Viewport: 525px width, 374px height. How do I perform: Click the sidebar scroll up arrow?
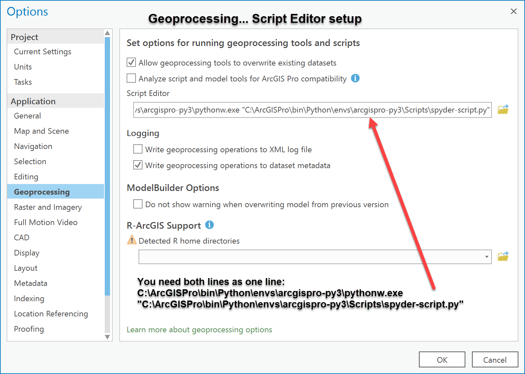coord(107,33)
